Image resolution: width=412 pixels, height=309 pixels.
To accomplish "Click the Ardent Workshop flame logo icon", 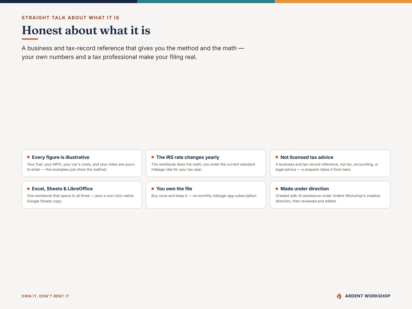I will tap(339, 296).
